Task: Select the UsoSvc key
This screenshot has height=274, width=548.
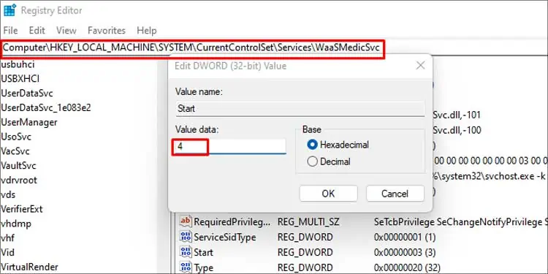Action: tap(16, 137)
